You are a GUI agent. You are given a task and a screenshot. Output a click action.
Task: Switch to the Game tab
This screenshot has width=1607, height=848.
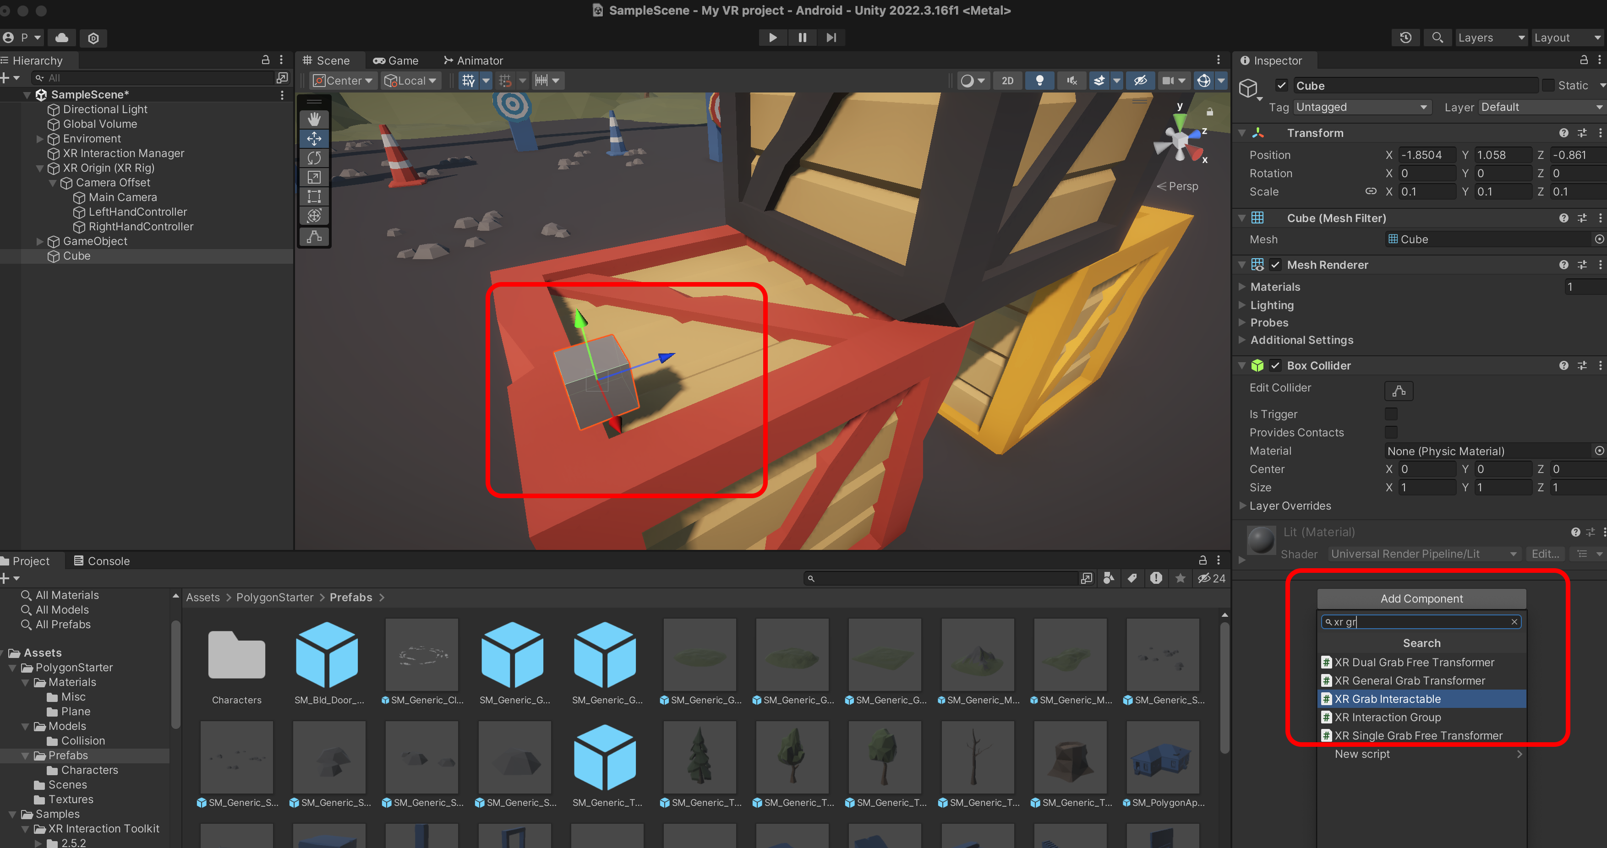(396, 60)
